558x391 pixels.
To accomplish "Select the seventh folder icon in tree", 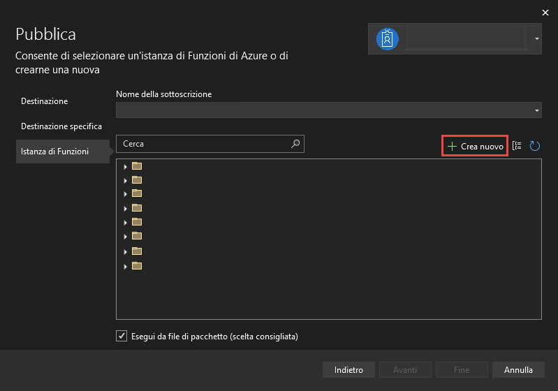I will tap(137, 251).
